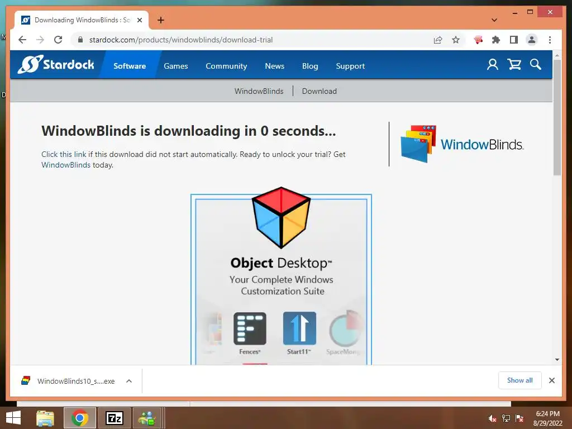Open the Stardock shopping cart
This screenshot has height=429, width=572.
(514, 65)
